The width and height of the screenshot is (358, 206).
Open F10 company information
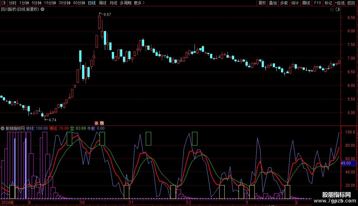[x=317, y=3]
